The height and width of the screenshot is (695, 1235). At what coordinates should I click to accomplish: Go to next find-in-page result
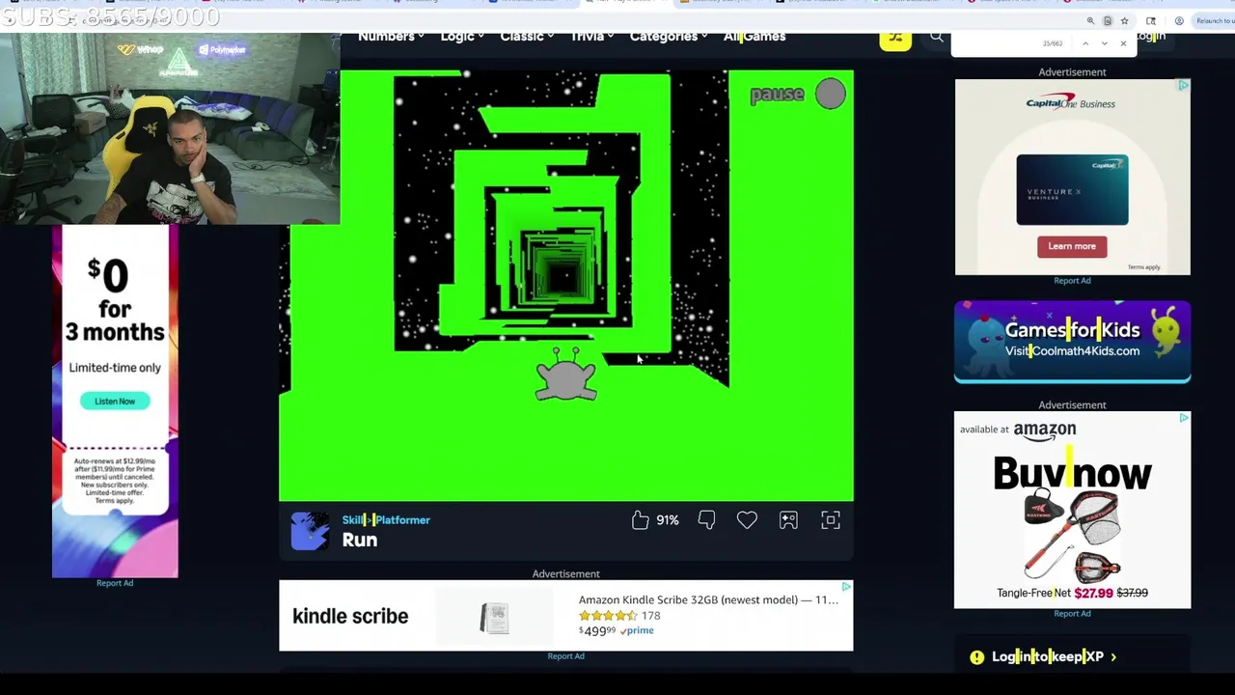[1105, 43]
